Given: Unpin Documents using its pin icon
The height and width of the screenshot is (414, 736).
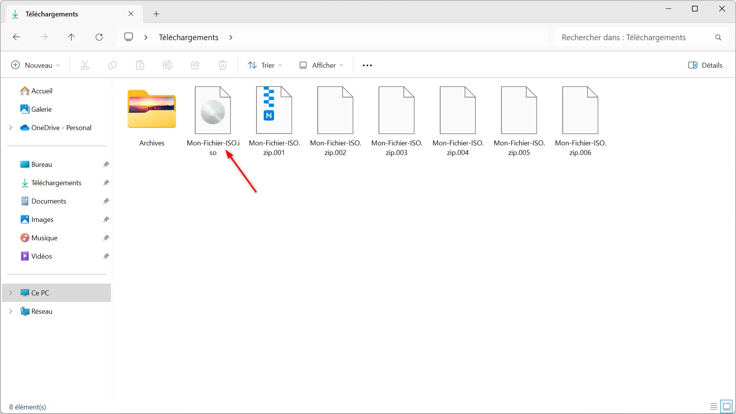Looking at the screenshot, I should point(106,201).
